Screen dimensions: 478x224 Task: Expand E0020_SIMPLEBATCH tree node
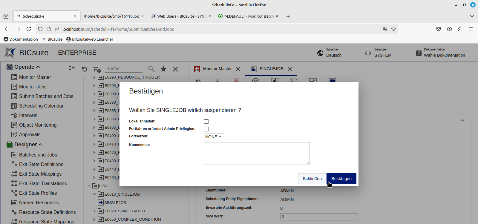[94, 211]
